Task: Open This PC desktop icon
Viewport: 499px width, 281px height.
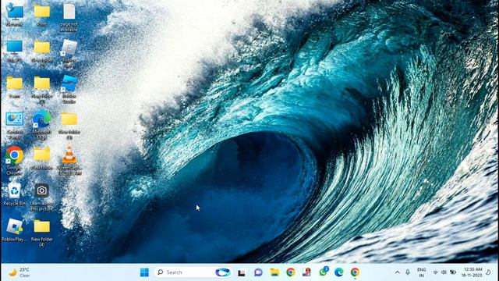Action: (14, 51)
